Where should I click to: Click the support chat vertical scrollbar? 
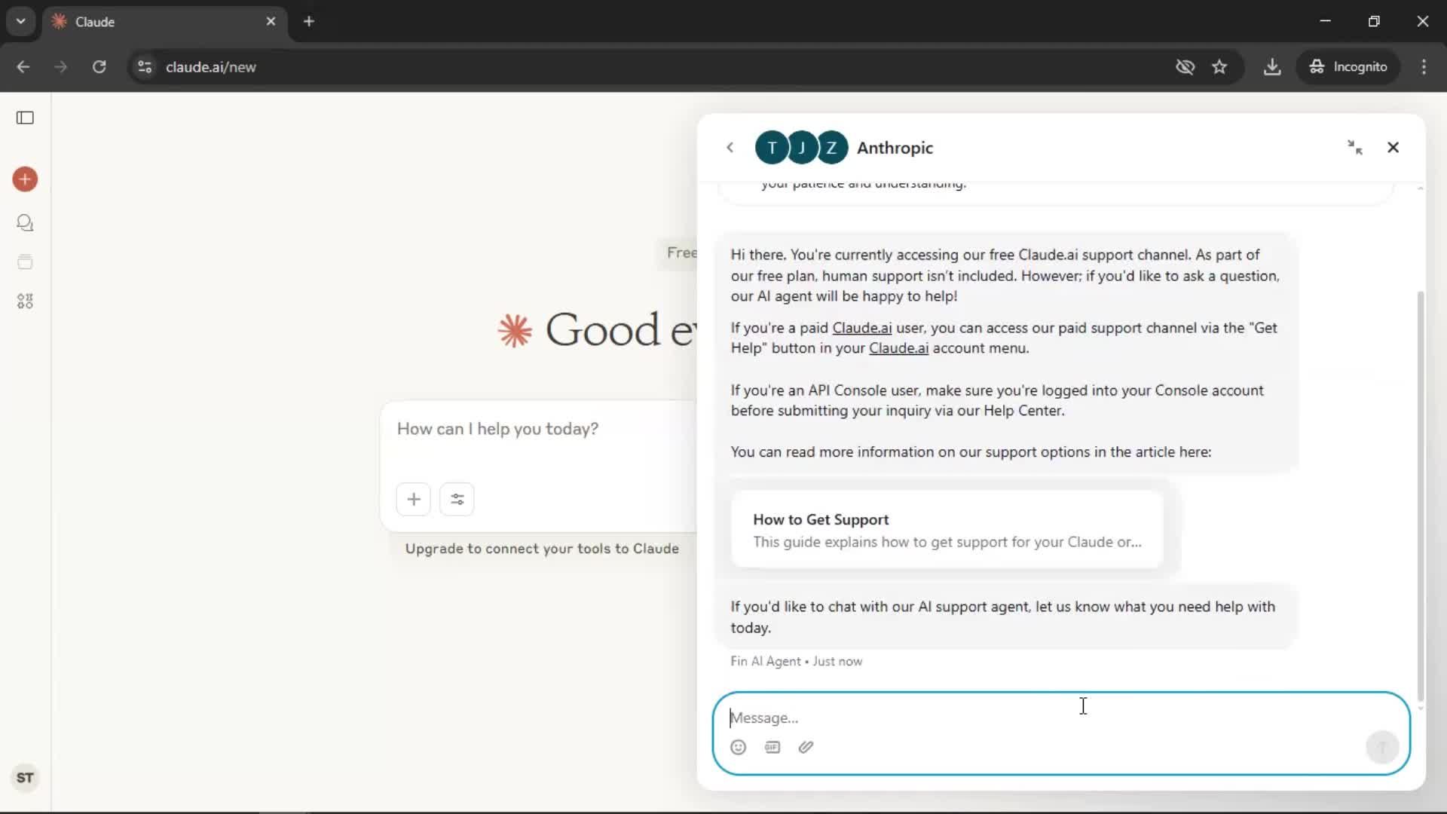1421,497
